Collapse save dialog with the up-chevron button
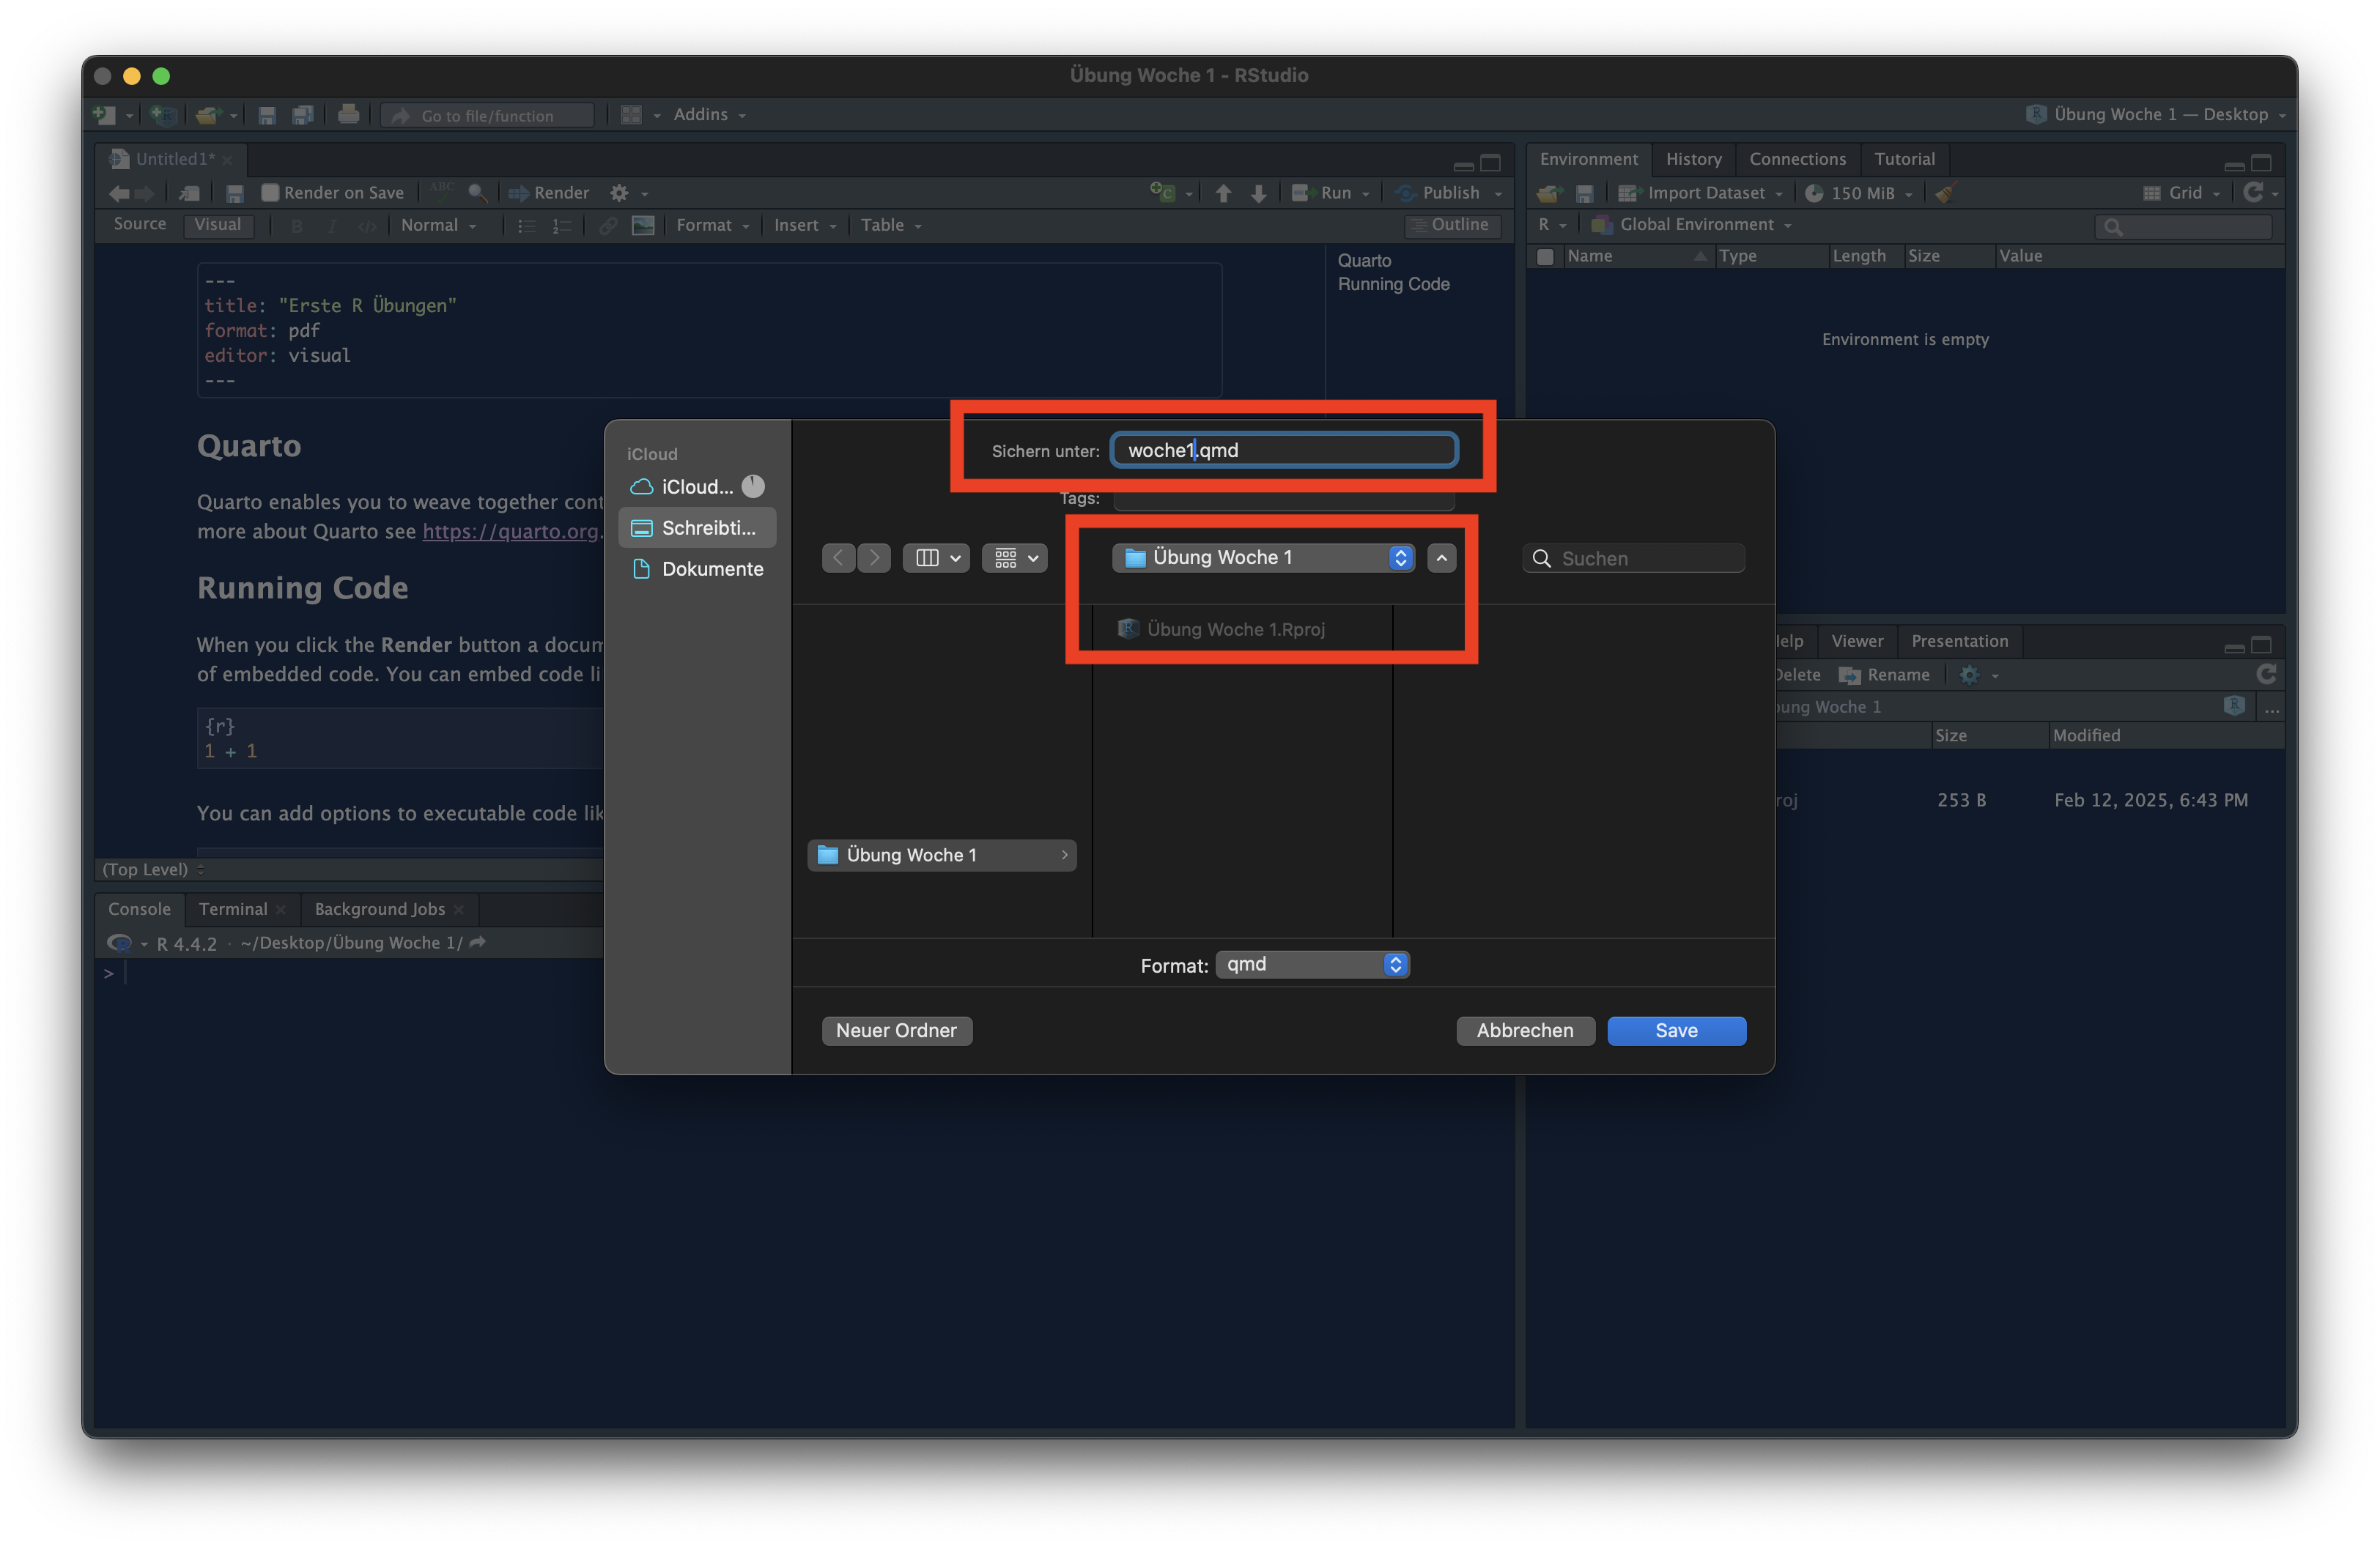Image resolution: width=2380 pixels, height=1547 pixels. click(1441, 557)
